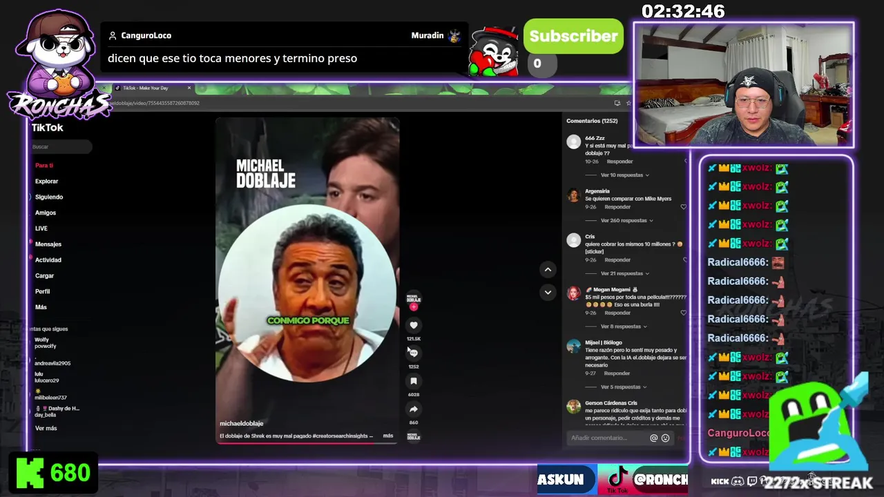Reply to Cris's comment
The image size is (884, 497).
point(617,260)
